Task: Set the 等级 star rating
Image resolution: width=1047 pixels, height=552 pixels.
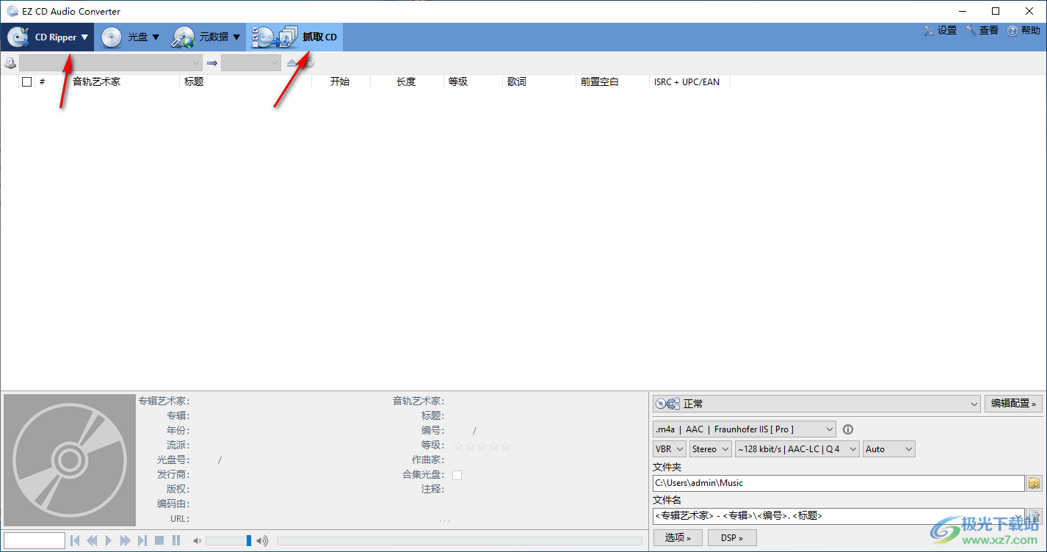Action: pyautogui.click(x=482, y=446)
